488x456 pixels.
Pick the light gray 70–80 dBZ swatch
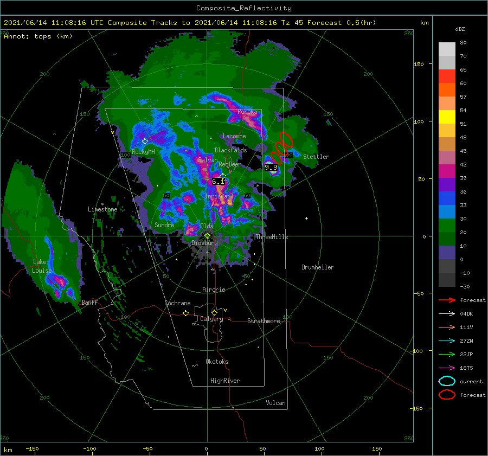(x=447, y=49)
